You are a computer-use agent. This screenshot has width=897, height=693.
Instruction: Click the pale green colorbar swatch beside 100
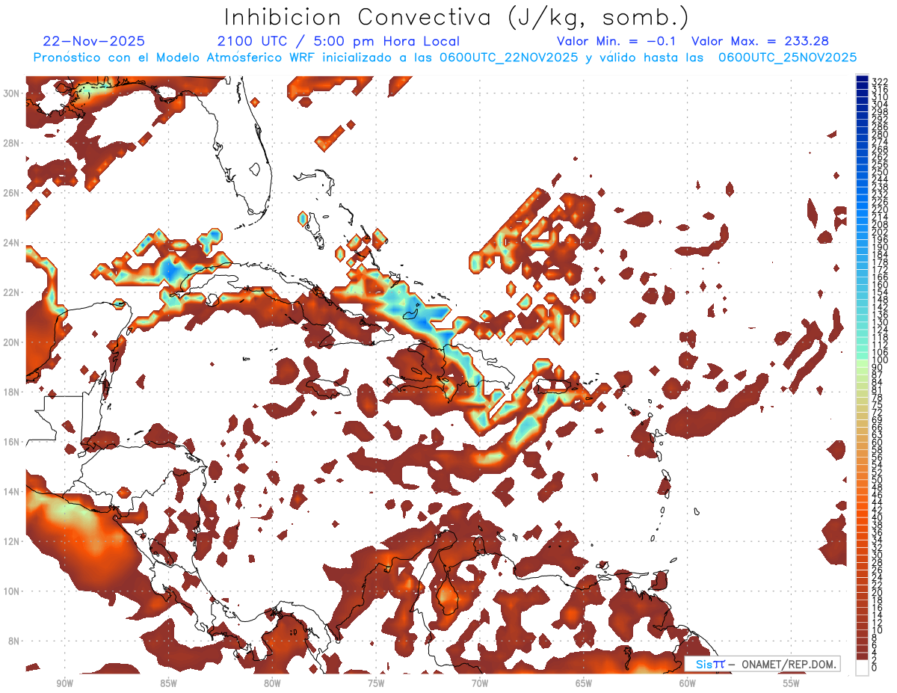tap(862, 363)
